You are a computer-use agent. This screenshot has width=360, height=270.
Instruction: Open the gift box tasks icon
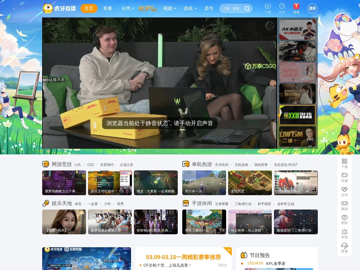pyautogui.click(x=296, y=6)
